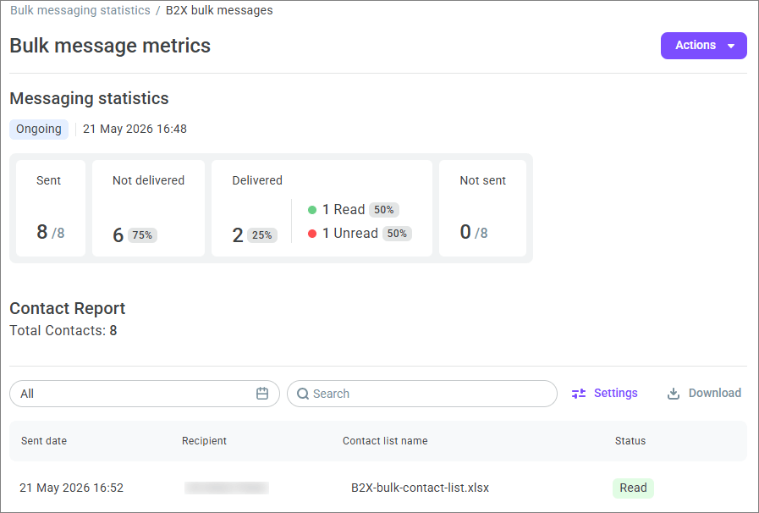
Task: Click B2X-bulk-contact-list.xlsx in the table
Action: 421,488
